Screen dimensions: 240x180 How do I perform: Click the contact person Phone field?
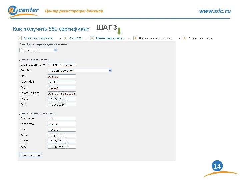point(62,141)
